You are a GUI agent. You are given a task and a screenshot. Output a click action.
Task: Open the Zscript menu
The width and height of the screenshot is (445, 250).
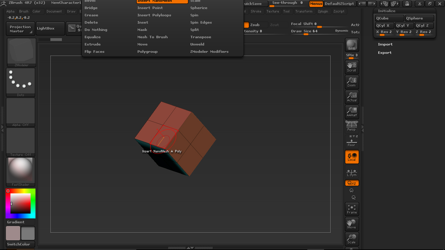tap(339, 11)
